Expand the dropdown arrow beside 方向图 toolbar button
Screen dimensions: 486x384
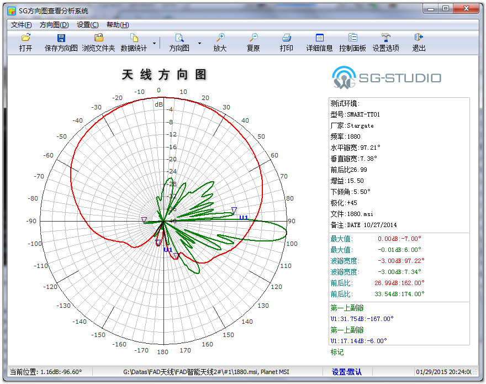[199, 43]
